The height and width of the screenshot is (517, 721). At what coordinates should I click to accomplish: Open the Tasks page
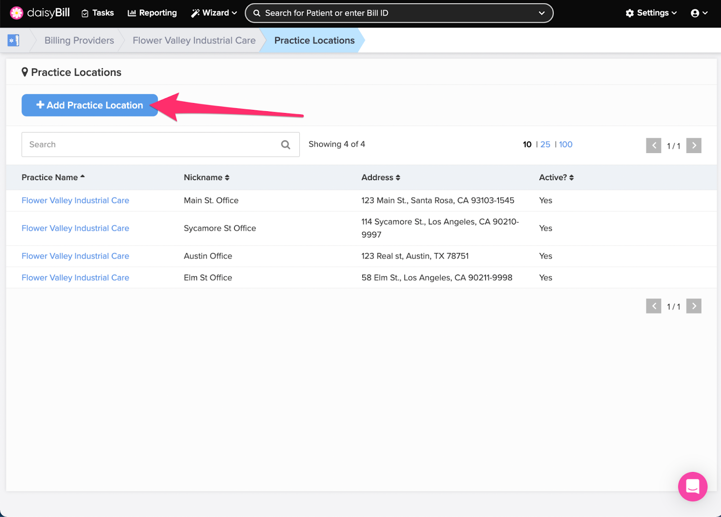point(97,13)
